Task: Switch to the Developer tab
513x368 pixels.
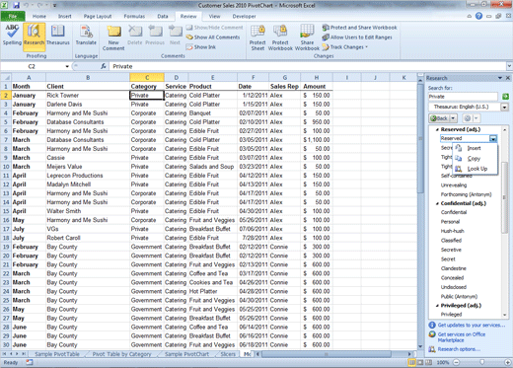Action: [244, 16]
